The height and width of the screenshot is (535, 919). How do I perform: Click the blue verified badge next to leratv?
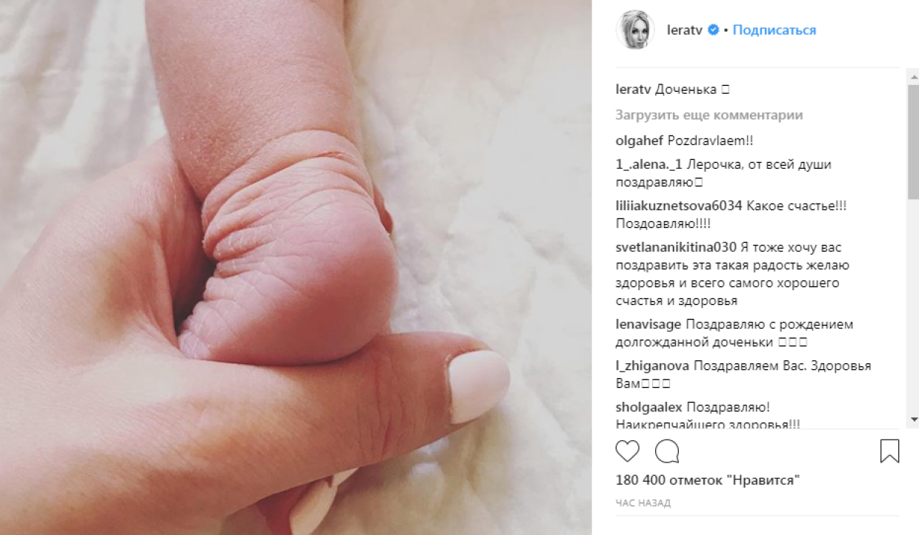click(x=714, y=30)
